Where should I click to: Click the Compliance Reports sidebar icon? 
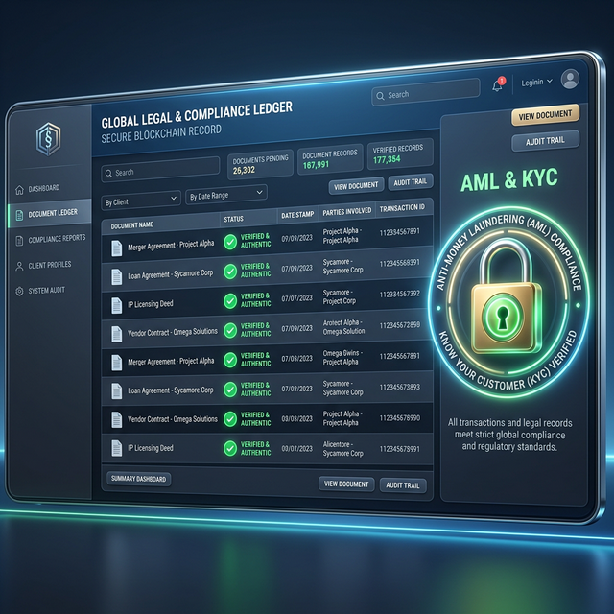(19, 241)
